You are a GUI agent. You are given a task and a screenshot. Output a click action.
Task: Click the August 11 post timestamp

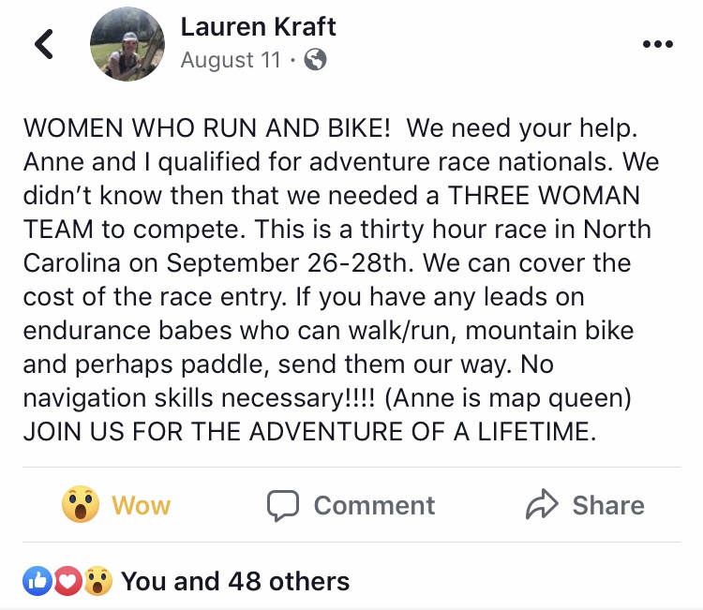point(231,61)
